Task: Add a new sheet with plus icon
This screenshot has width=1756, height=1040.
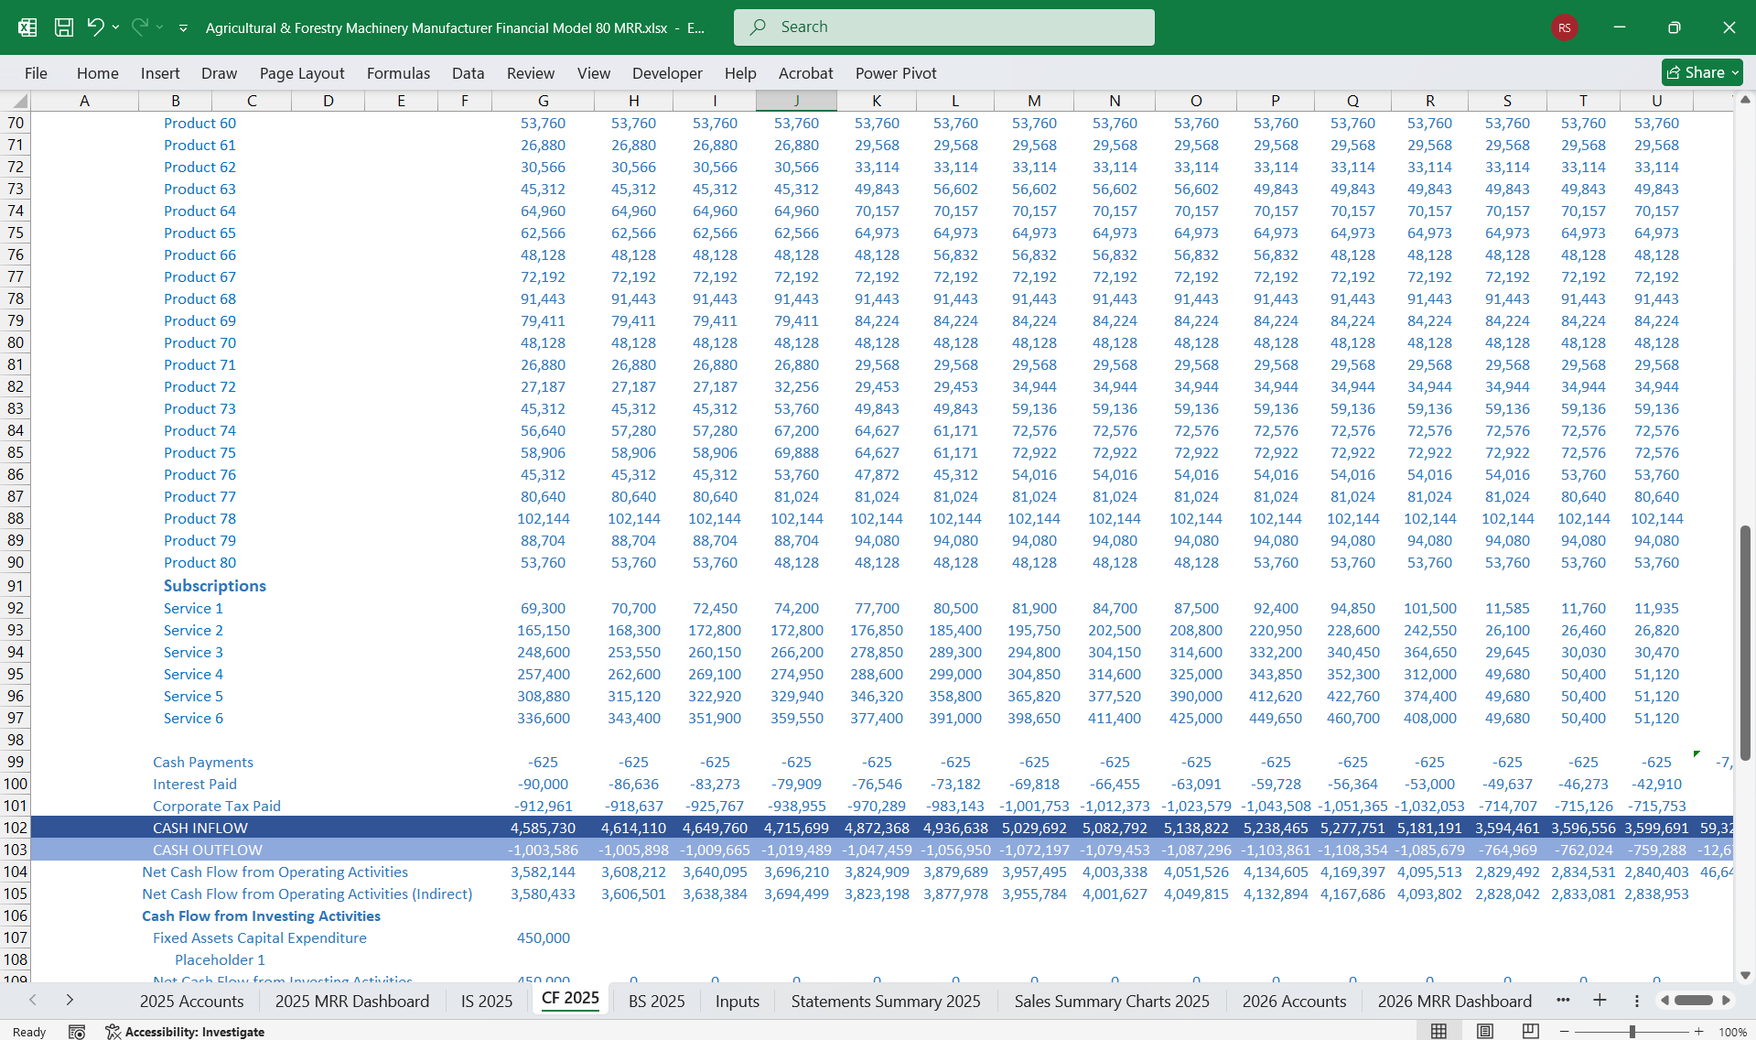Action: click(1600, 1000)
